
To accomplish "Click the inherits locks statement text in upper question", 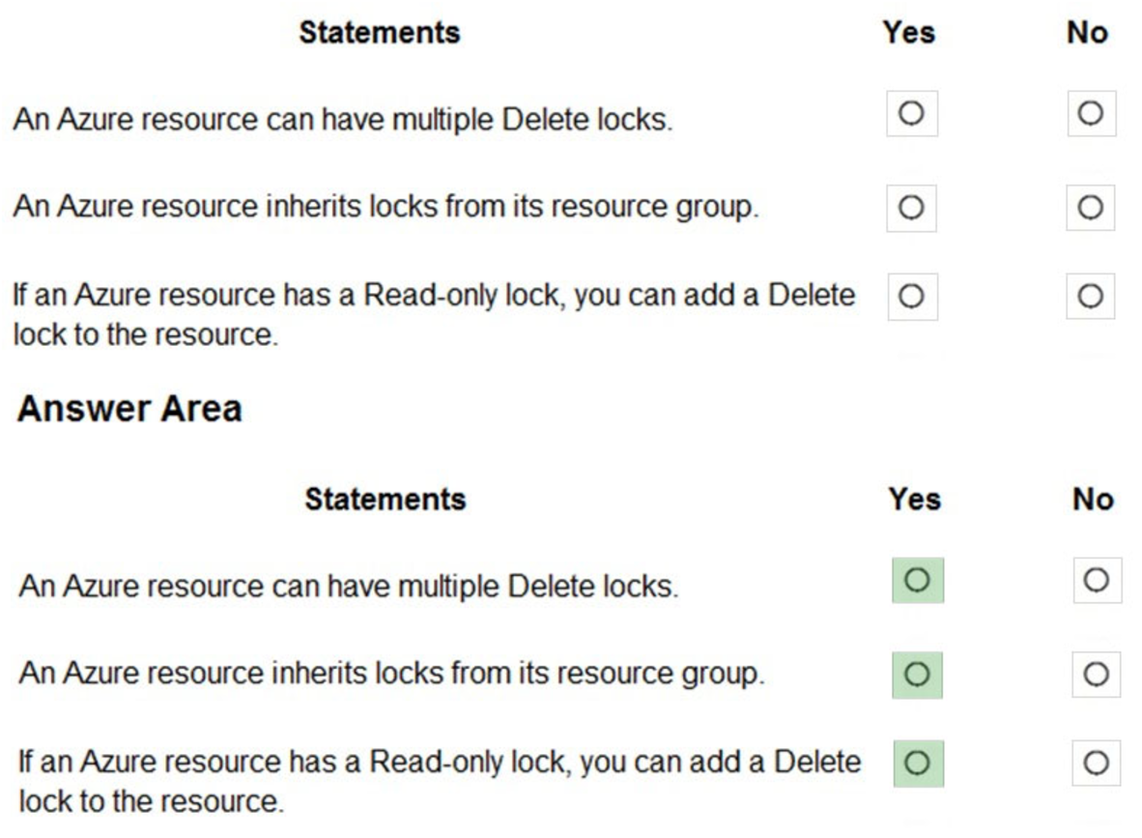I will coord(385,207).
